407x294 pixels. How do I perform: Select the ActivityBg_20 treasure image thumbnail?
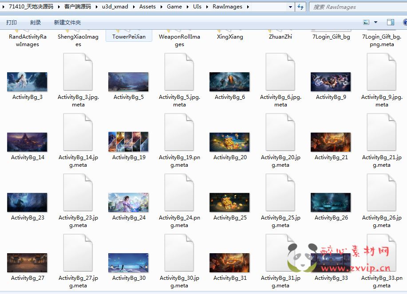(229, 142)
